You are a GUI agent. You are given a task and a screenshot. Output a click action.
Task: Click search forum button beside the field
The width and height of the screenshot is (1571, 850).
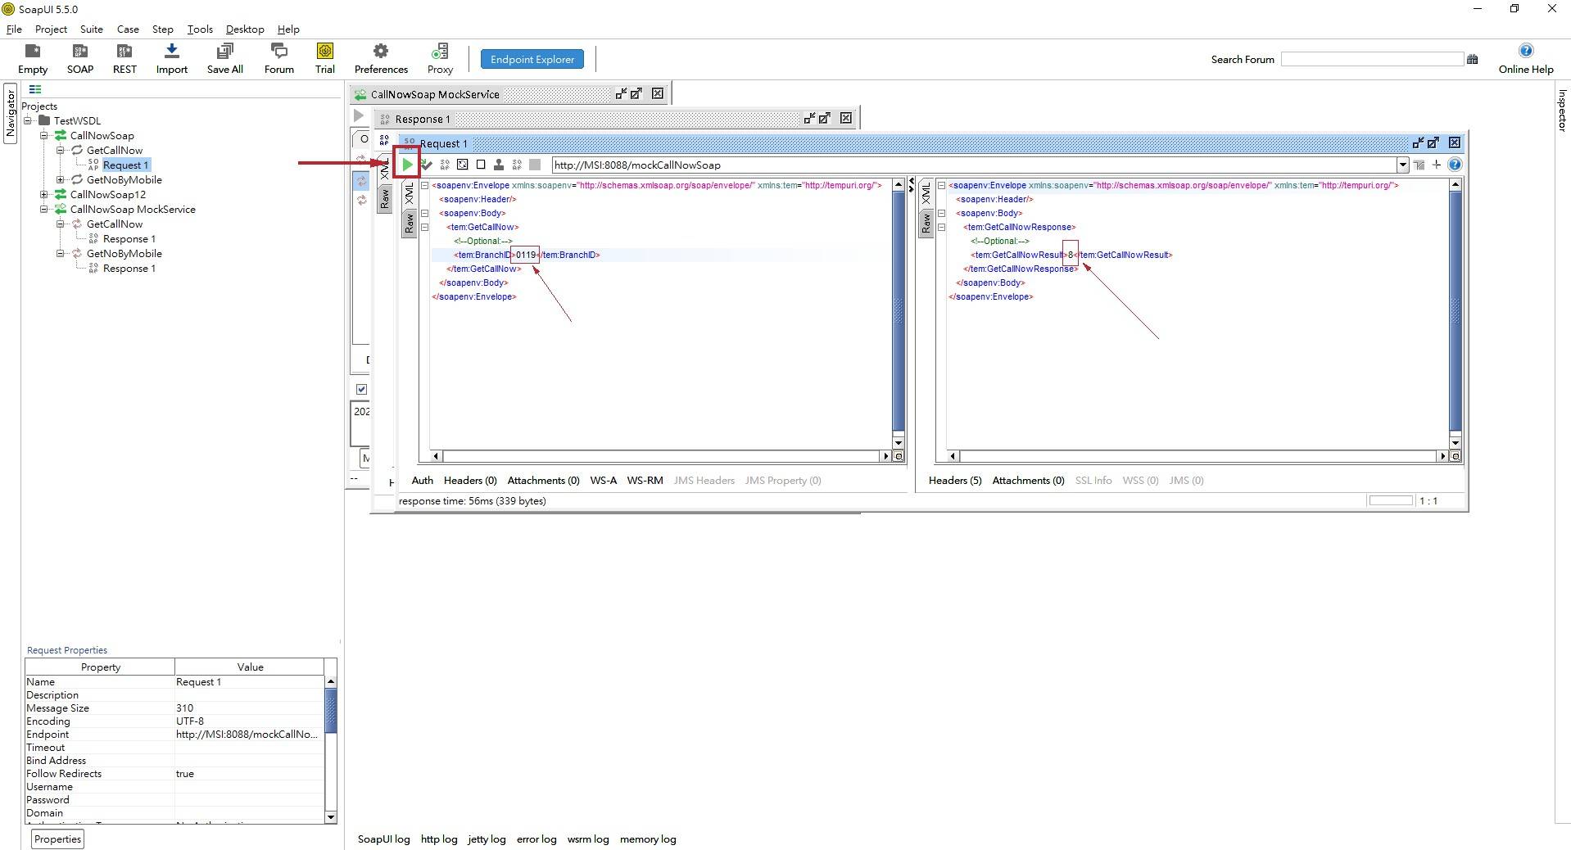point(1472,59)
